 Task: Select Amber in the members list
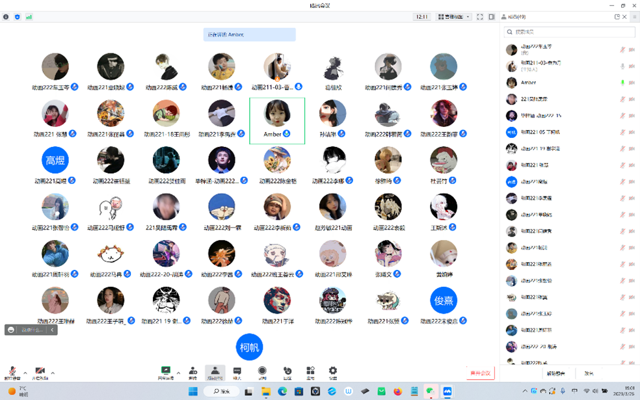[x=527, y=83]
